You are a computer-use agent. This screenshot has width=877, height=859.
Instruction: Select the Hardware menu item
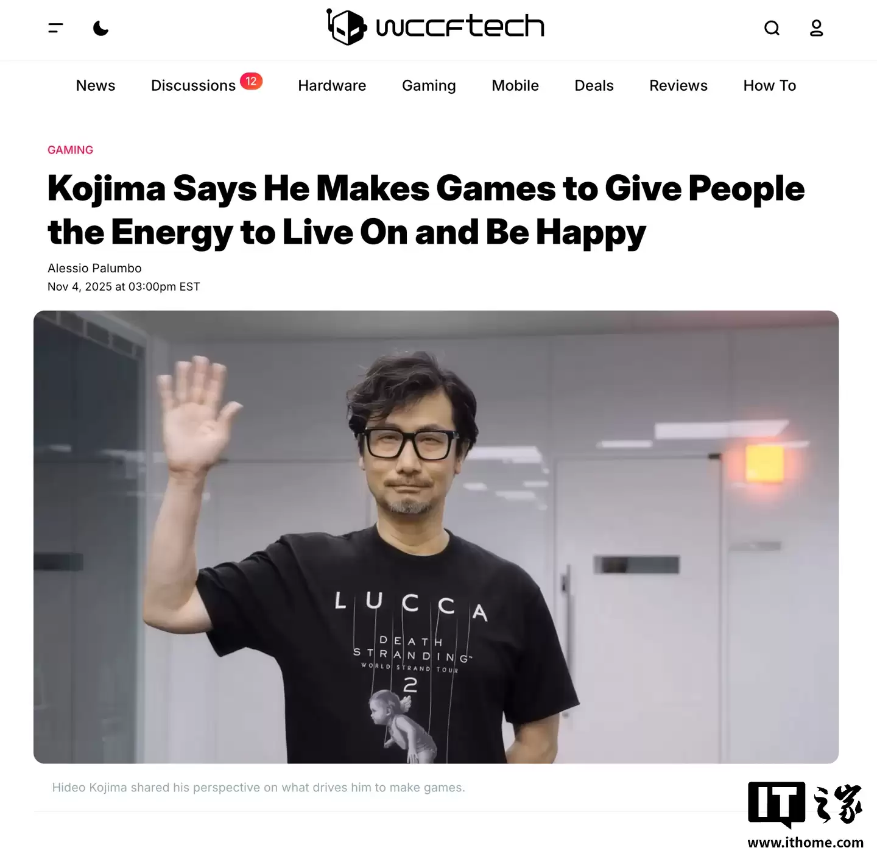[x=332, y=85]
